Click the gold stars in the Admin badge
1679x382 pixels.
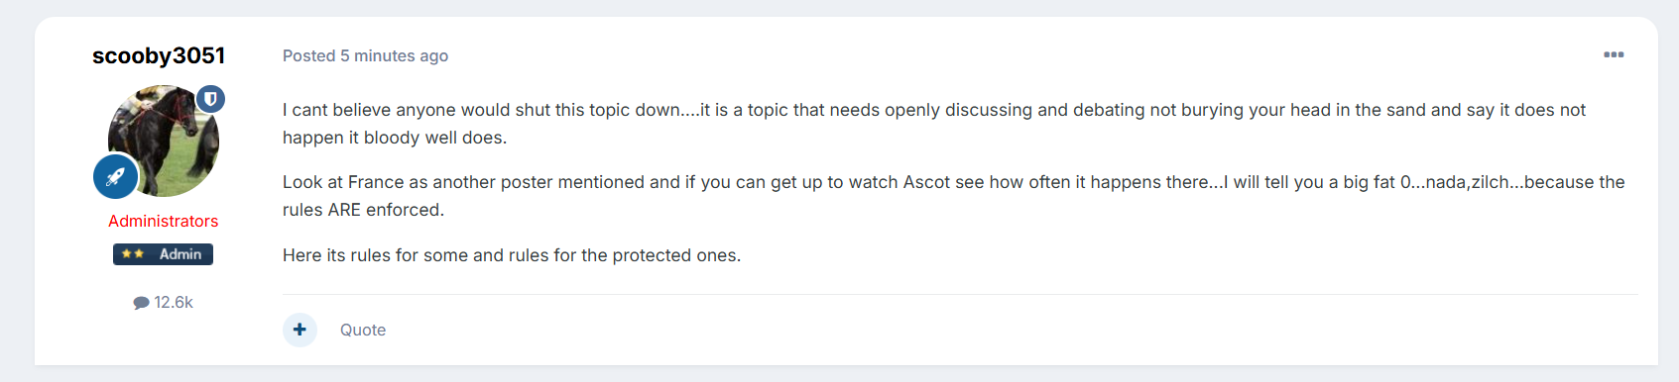133,254
